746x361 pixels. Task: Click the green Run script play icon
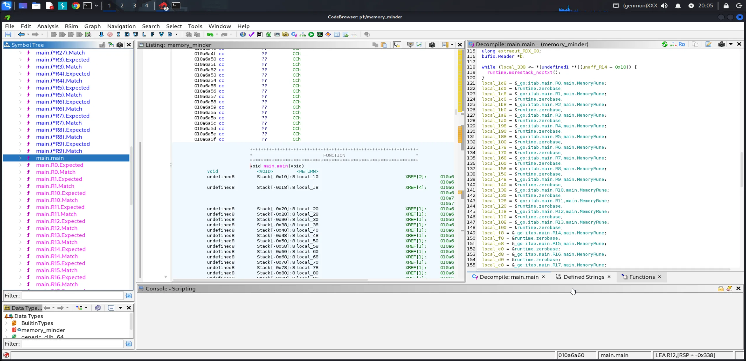(311, 34)
